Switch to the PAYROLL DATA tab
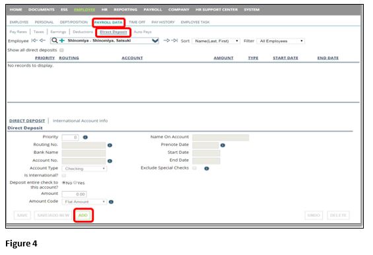This screenshot has height=255, width=373. 108,22
